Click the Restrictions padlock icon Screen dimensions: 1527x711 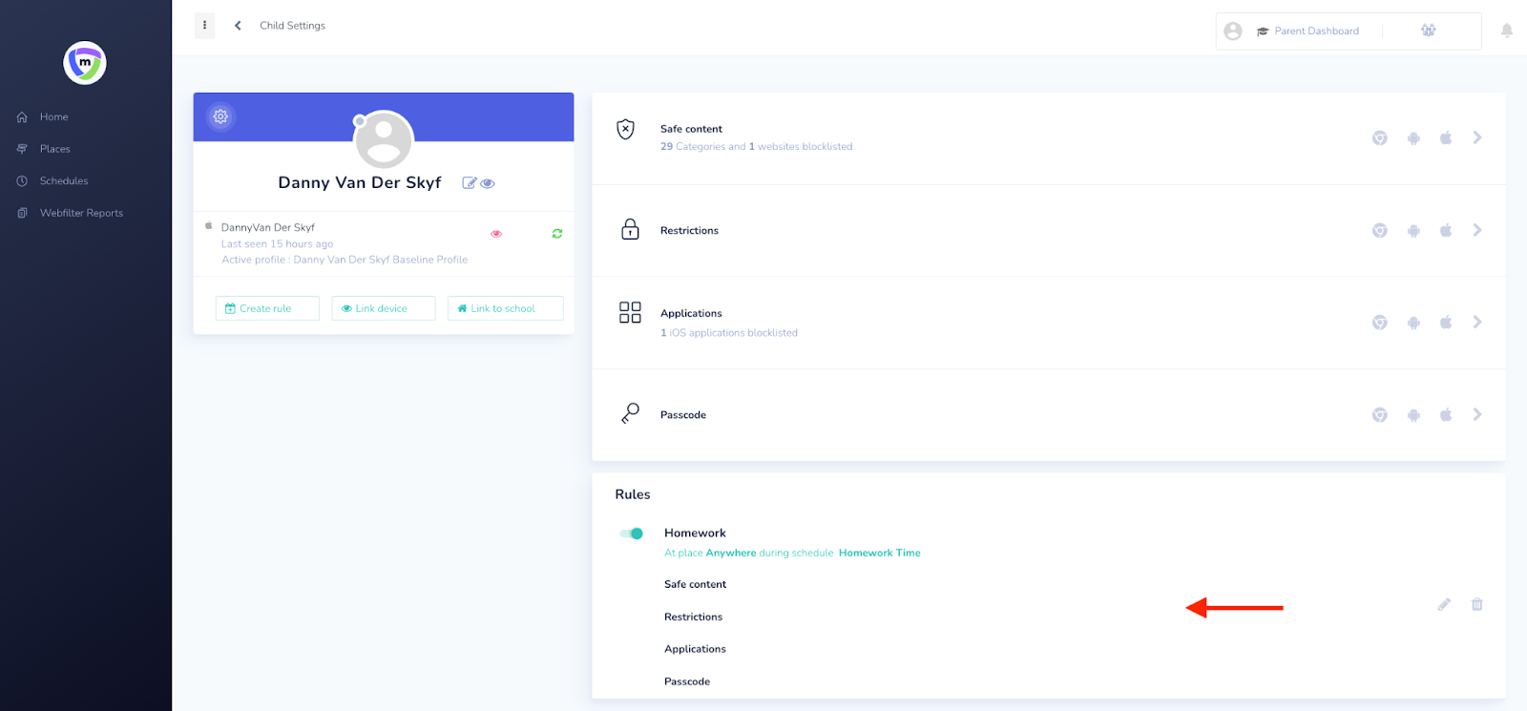pos(630,229)
